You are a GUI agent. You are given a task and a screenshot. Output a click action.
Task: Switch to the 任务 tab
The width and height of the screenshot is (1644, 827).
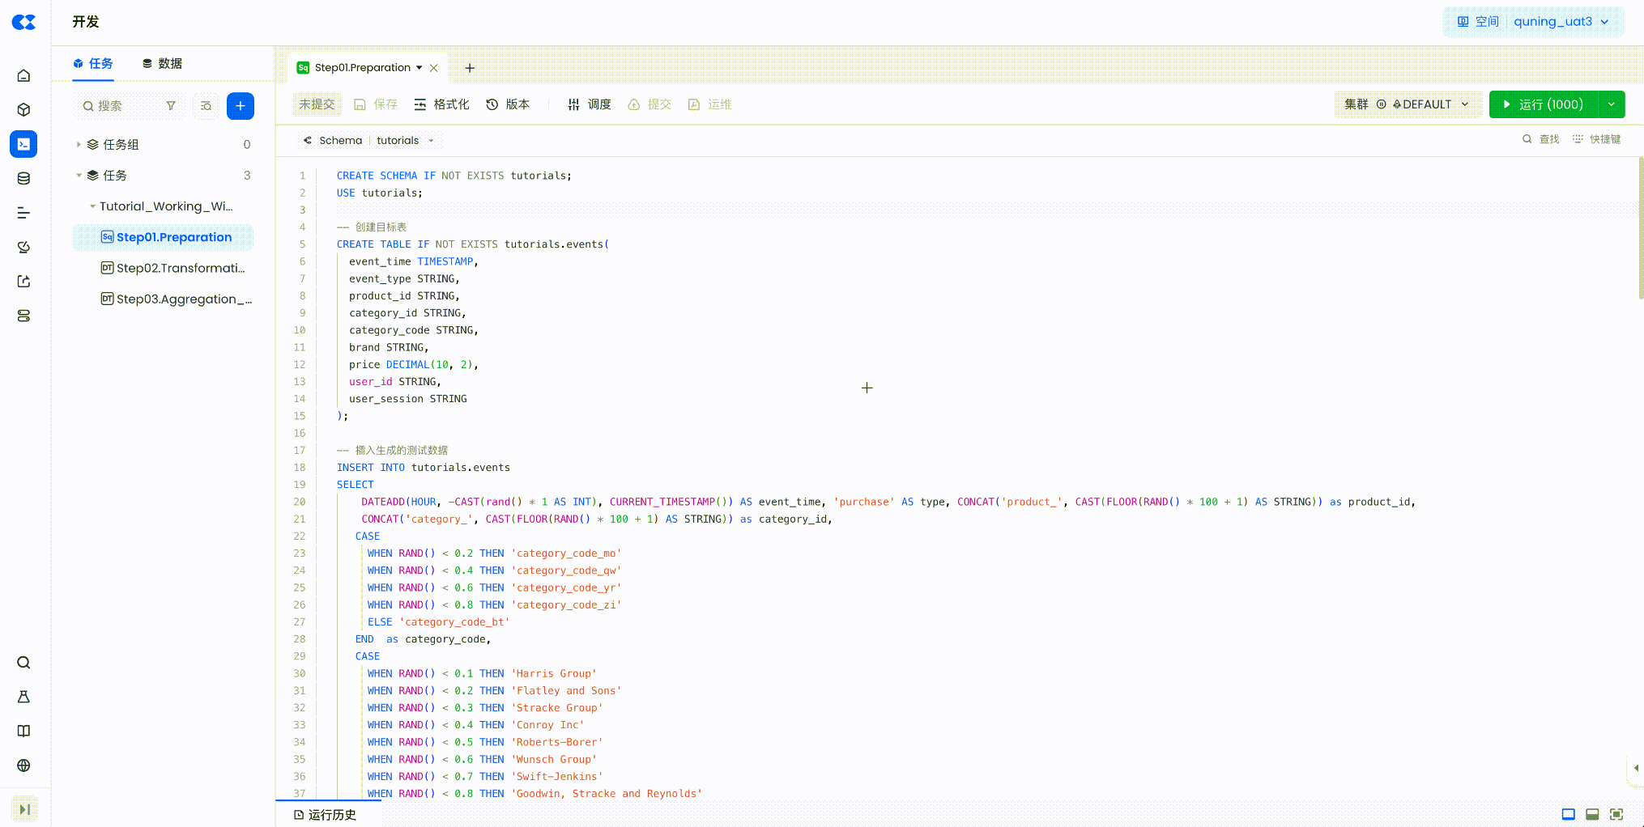[x=93, y=63]
